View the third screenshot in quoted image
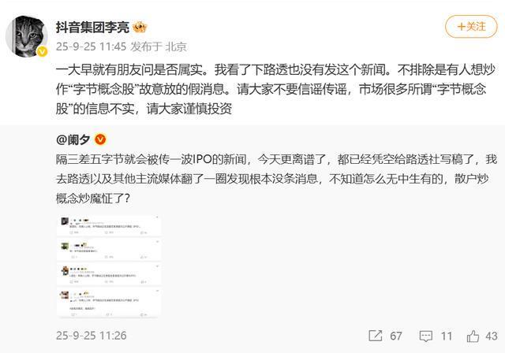The height and width of the screenshot is (353, 505). pos(109,275)
